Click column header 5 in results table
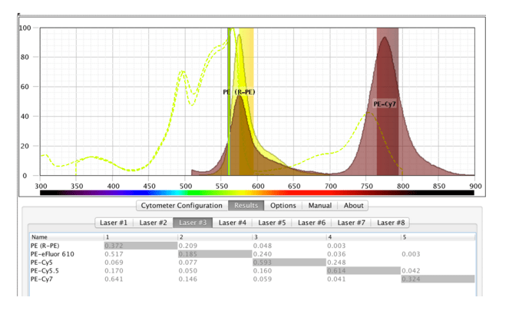 click(x=438, y=237)
